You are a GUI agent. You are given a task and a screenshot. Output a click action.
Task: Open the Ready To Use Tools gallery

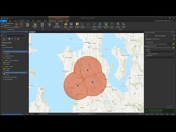(16, 25)
